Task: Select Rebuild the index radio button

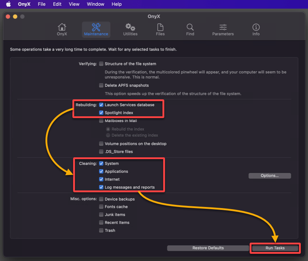Action: (x=108, y=129)
